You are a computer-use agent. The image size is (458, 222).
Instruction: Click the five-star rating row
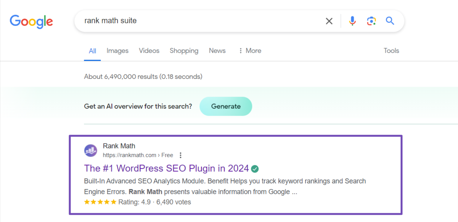pyautogui.click(x=100, y=202)
